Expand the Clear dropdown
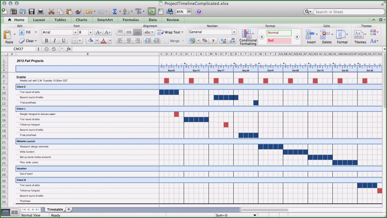Viewport: 387px width, 218px height. click(36, 41)
